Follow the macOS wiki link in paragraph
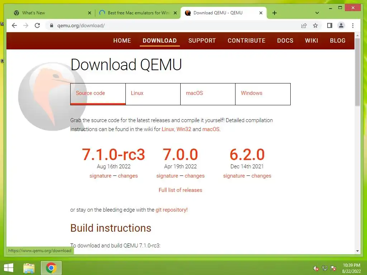Image resolution: width=367 pixels, height=275 pixels. [x=211, y=129]
